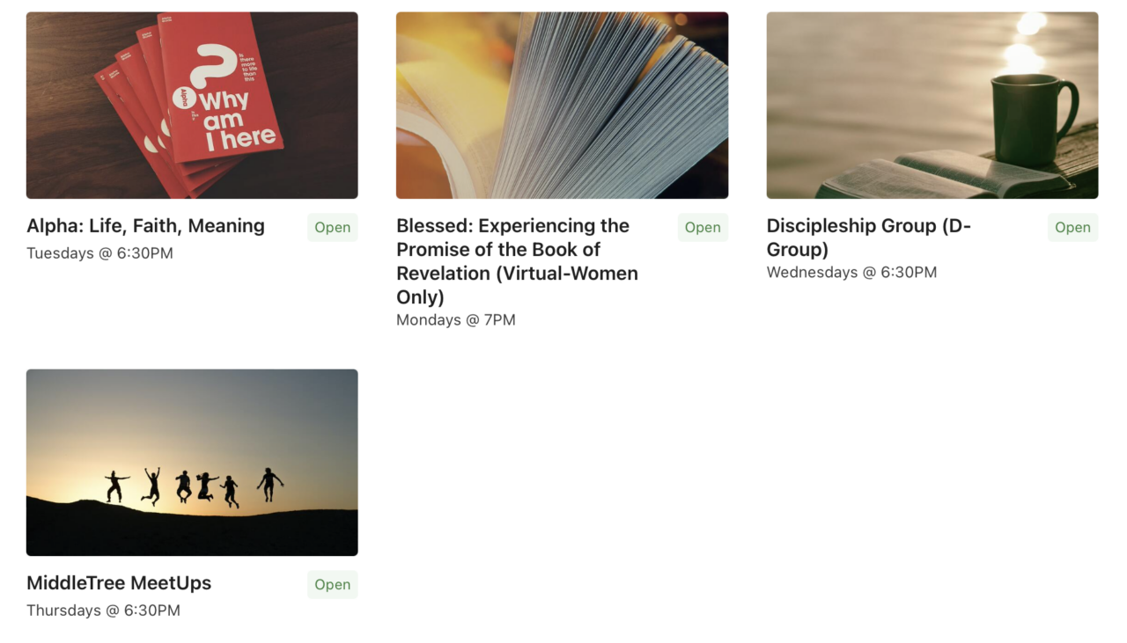This screenshot has height=643, width=1127.
Task: Click the Open badge beside Blessed group
Action: (703, 227)
